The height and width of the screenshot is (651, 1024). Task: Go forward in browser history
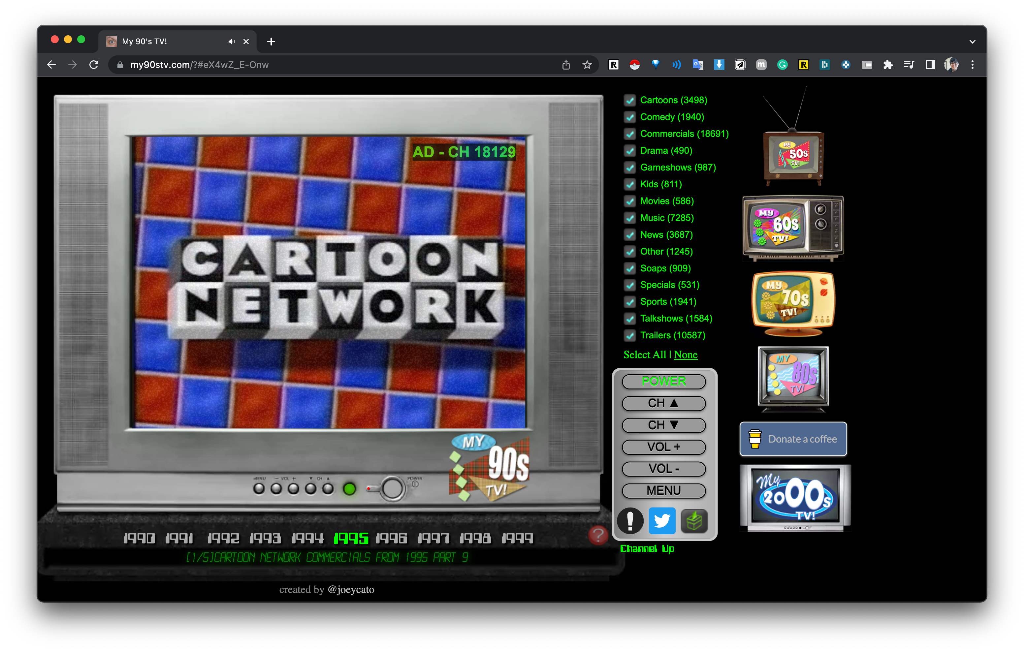(73, 65)
